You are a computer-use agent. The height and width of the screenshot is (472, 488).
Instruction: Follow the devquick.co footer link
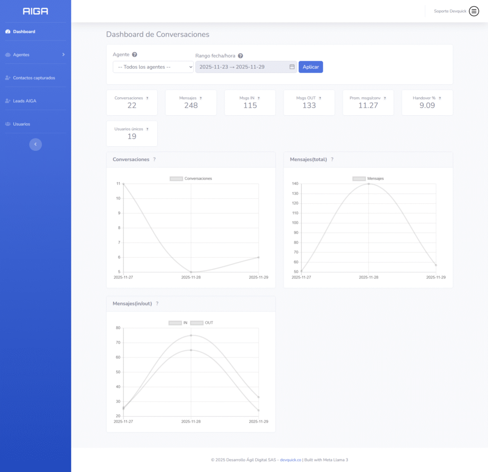point(290,460)
